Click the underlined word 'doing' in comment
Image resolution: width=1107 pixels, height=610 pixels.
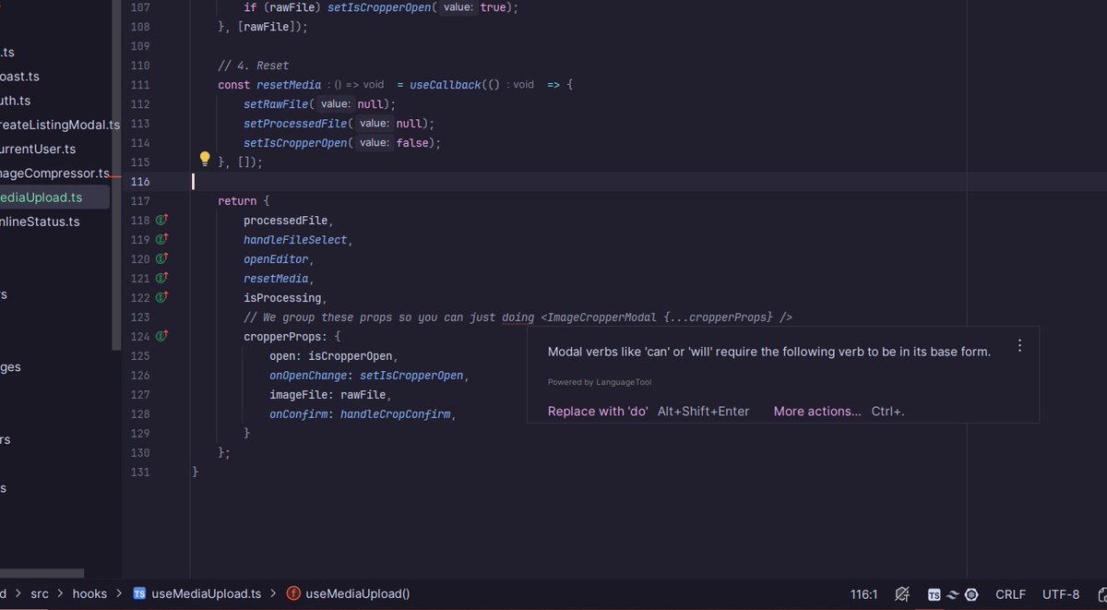pyautogui.click(x=518, y=317)
